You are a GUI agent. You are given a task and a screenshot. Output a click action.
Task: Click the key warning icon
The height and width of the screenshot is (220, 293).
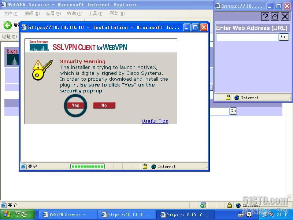coord(42,70)
